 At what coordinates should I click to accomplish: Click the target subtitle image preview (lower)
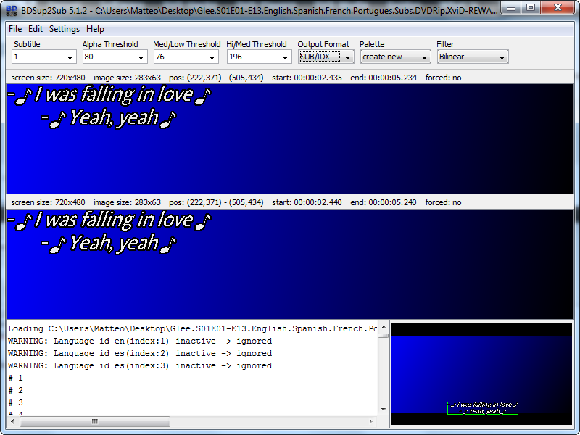(x=290, y=264)
